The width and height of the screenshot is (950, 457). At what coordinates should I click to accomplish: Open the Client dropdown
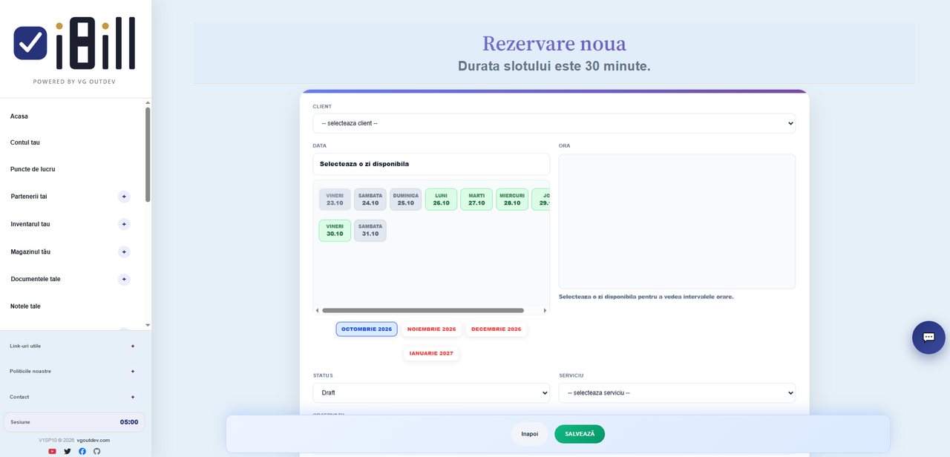coord(554,123)
